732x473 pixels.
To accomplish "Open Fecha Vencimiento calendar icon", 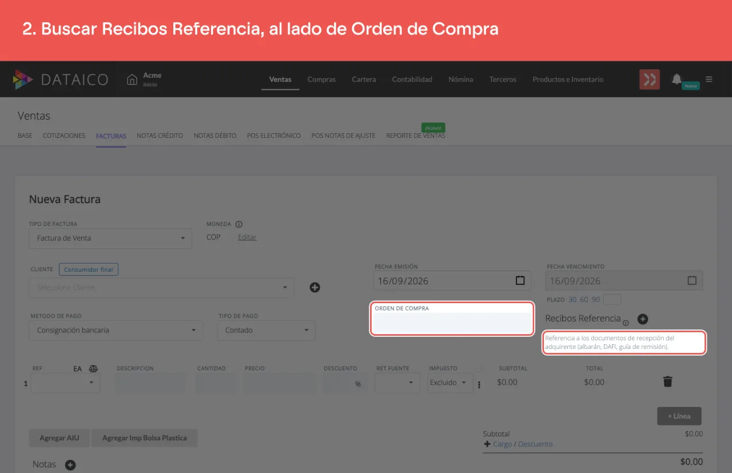I will click(x=692, y=280).
